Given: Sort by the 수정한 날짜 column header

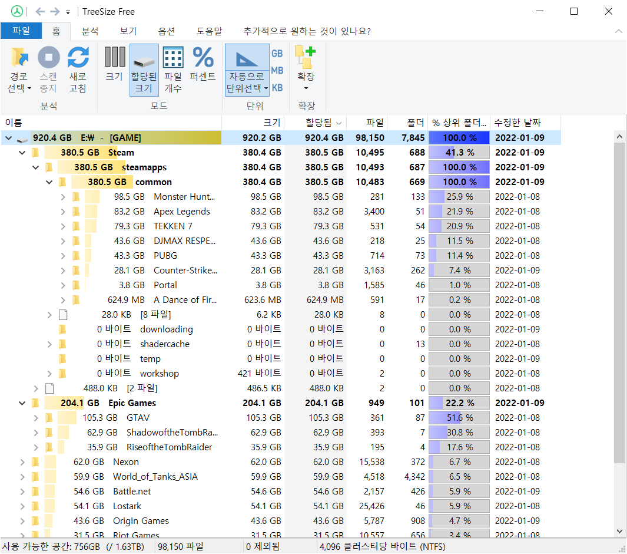Looking at the screenshot, I should 525,123.
